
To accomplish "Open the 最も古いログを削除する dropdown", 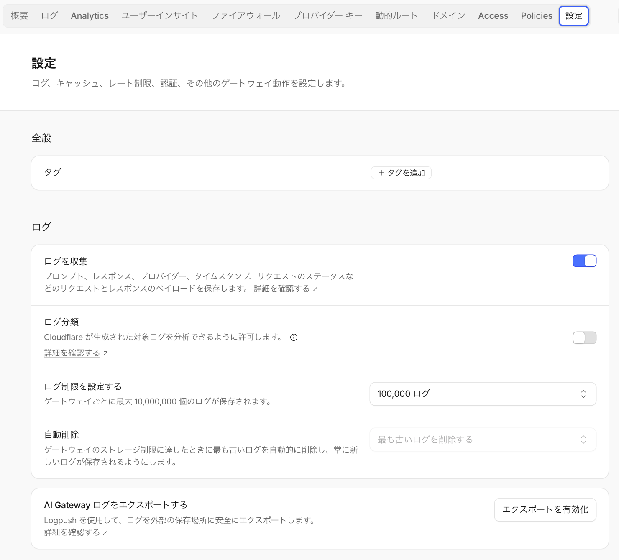I will click(483, 440).
